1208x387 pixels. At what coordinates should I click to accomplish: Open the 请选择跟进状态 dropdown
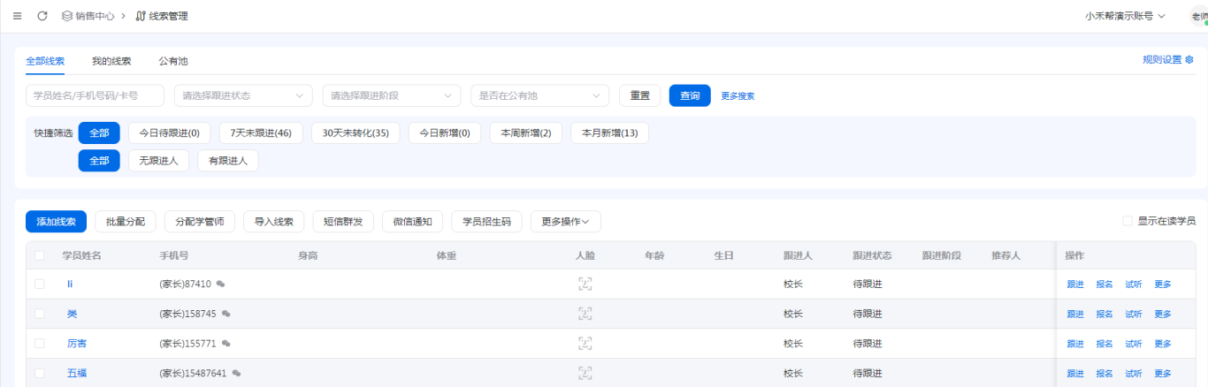(x=243, y=95)
